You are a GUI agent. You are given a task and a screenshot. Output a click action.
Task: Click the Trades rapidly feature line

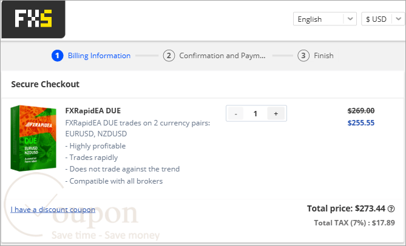(x=92, y=158)
